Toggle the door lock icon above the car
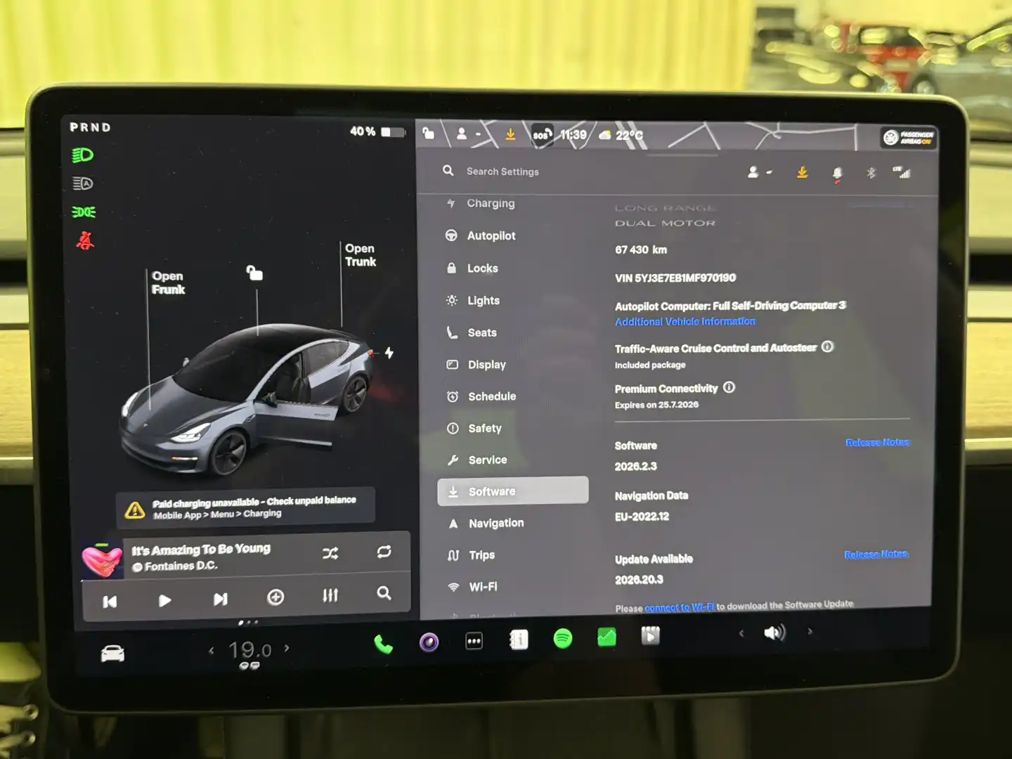 (254, 273)
